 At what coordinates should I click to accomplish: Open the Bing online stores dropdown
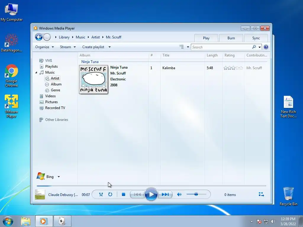[59, 177]
